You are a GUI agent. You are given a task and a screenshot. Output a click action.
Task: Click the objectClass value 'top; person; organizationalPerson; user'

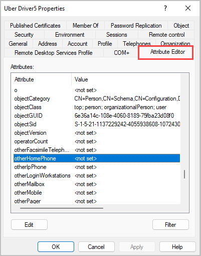point(120,107)
